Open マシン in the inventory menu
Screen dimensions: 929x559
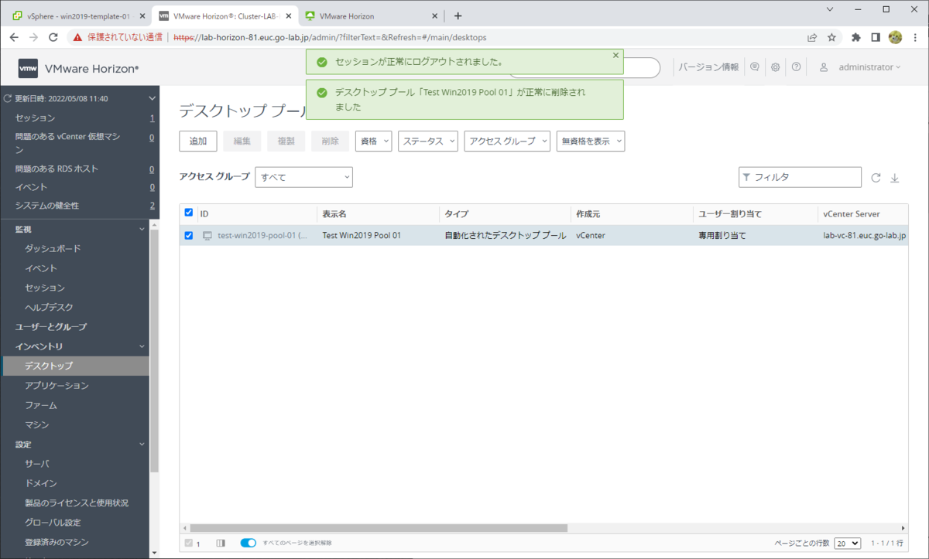click(x=37, y=424)
